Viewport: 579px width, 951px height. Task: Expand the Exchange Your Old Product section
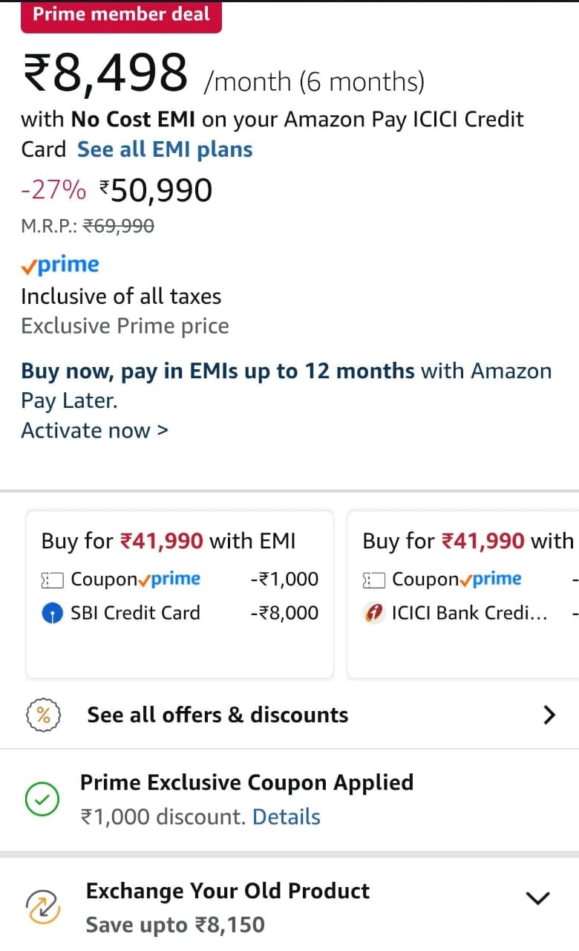pos(537,898)
